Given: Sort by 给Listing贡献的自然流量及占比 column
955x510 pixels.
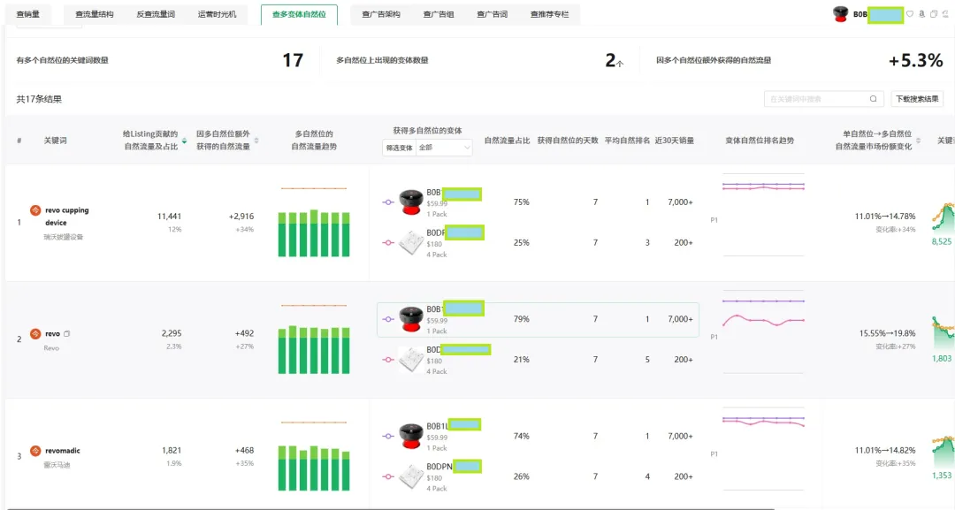Looking at the screenshot, I should (184, 141).
